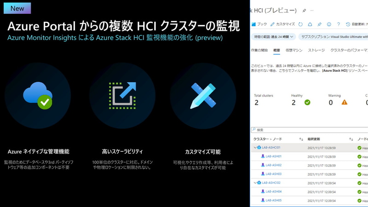Collapse the LAB-ASHCI01 cluster row
The height and width of the screenshot is (207, 368).
(255, 148)
